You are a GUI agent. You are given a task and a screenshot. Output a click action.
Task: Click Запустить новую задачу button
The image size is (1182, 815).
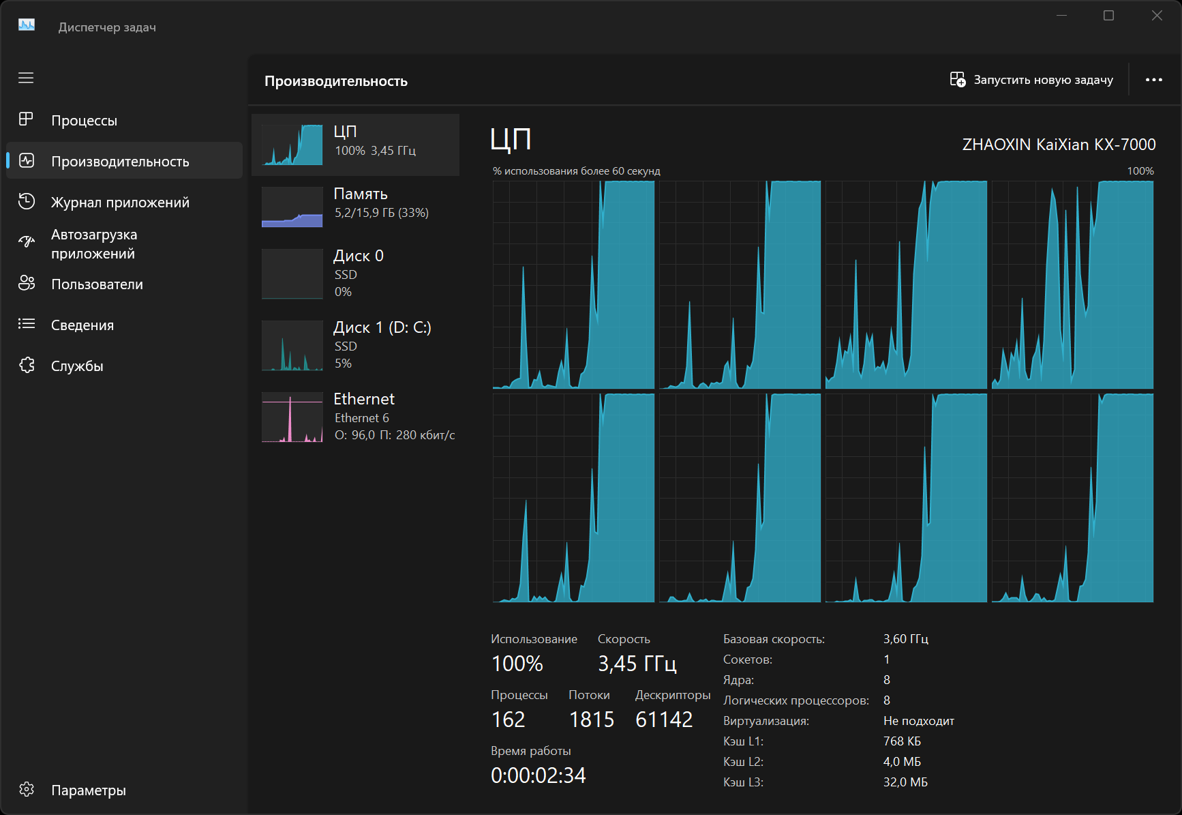coord(1043,80)
